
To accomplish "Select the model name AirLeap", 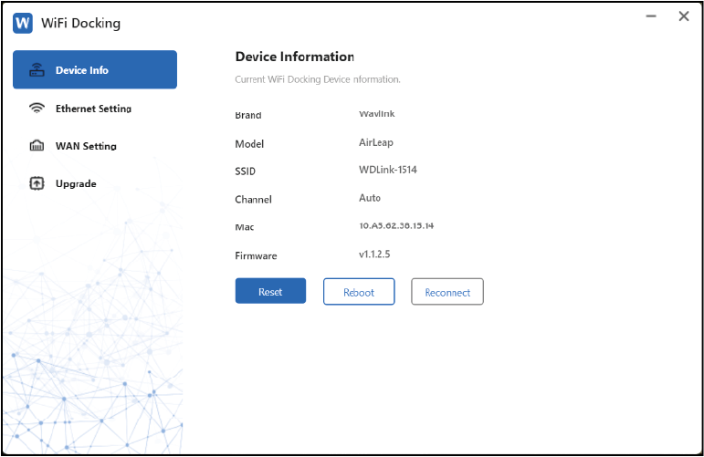I will 378,143.
